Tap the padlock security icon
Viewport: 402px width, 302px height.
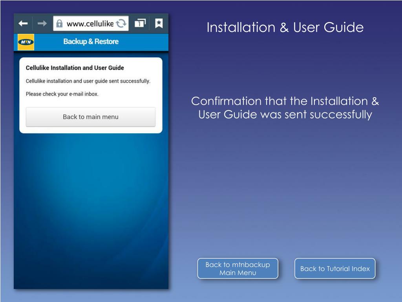point(59,24)
